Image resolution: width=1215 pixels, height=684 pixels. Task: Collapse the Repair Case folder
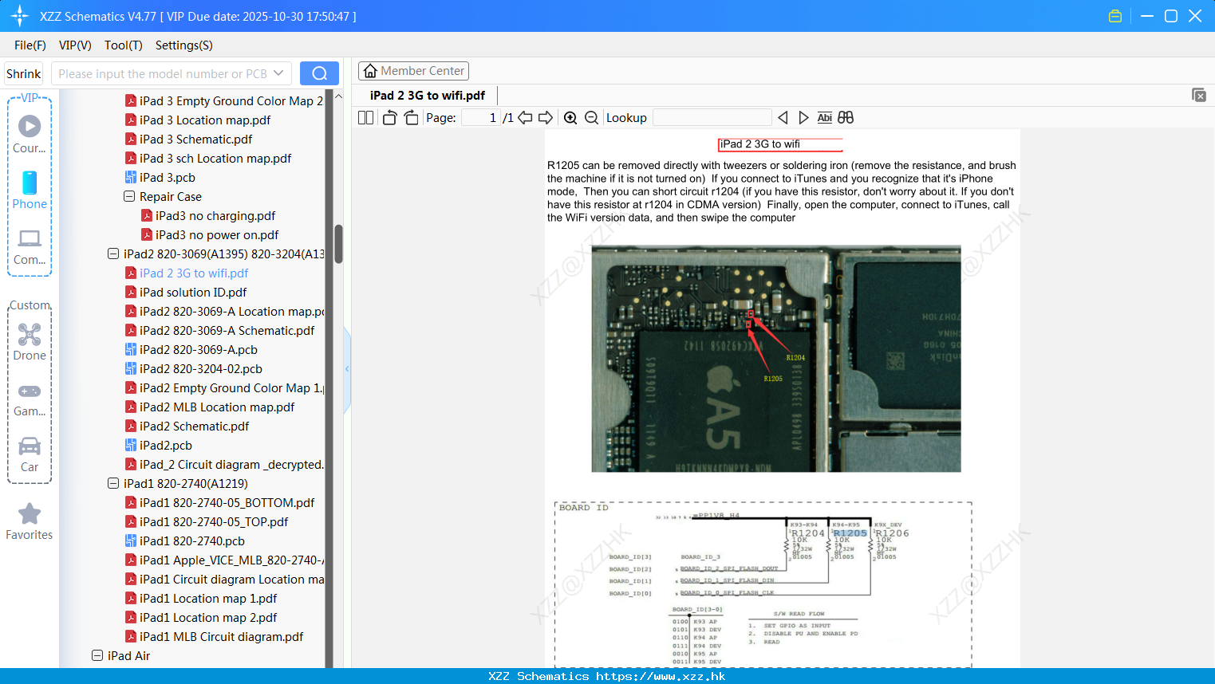[129, 196]
